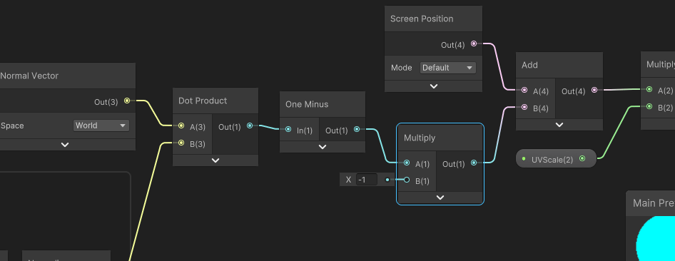Click the Mode label in Screen Position

(x=402, y=68)
